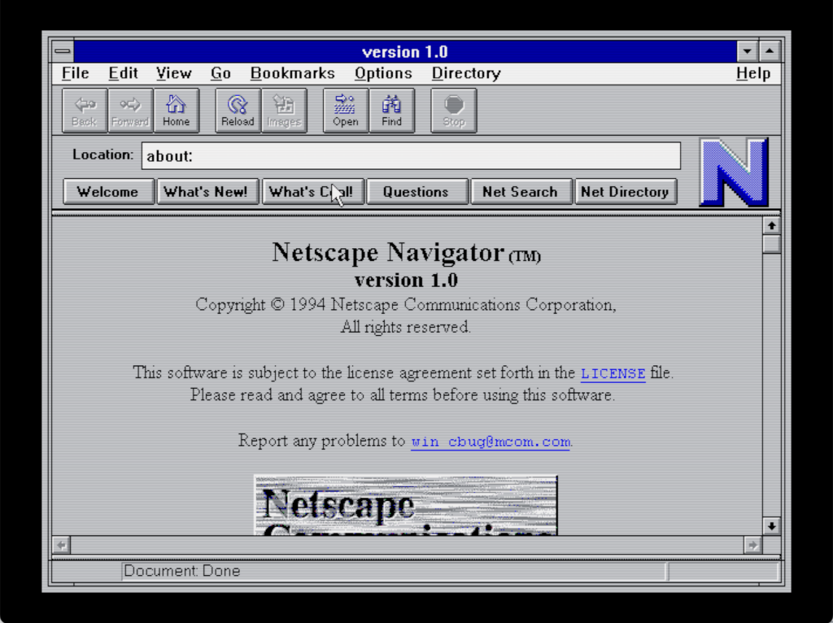Click the What's Cool! button
This screenshot has width=833, height=623.
click(312, 192)
